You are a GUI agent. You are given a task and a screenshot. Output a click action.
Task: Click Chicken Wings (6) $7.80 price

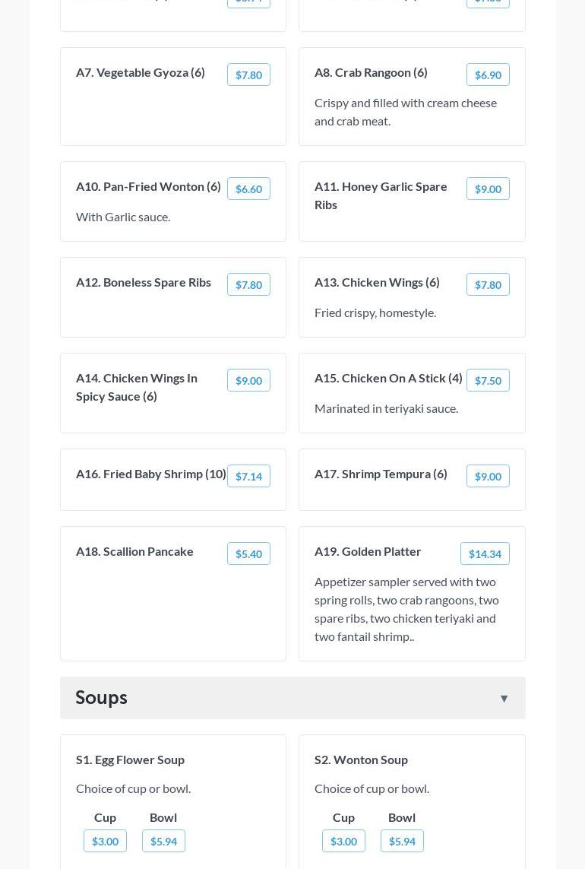pyautogui.click(x=488, y=284)
